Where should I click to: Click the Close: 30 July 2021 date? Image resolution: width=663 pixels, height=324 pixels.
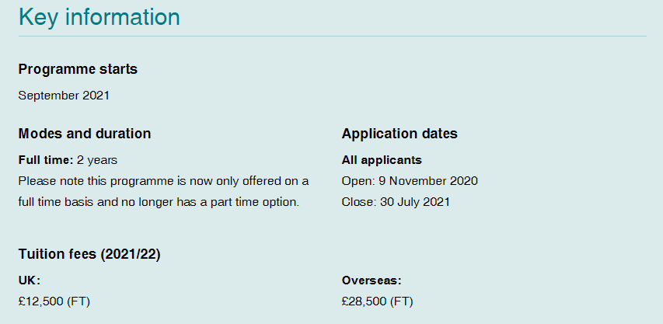click(396, 202)
